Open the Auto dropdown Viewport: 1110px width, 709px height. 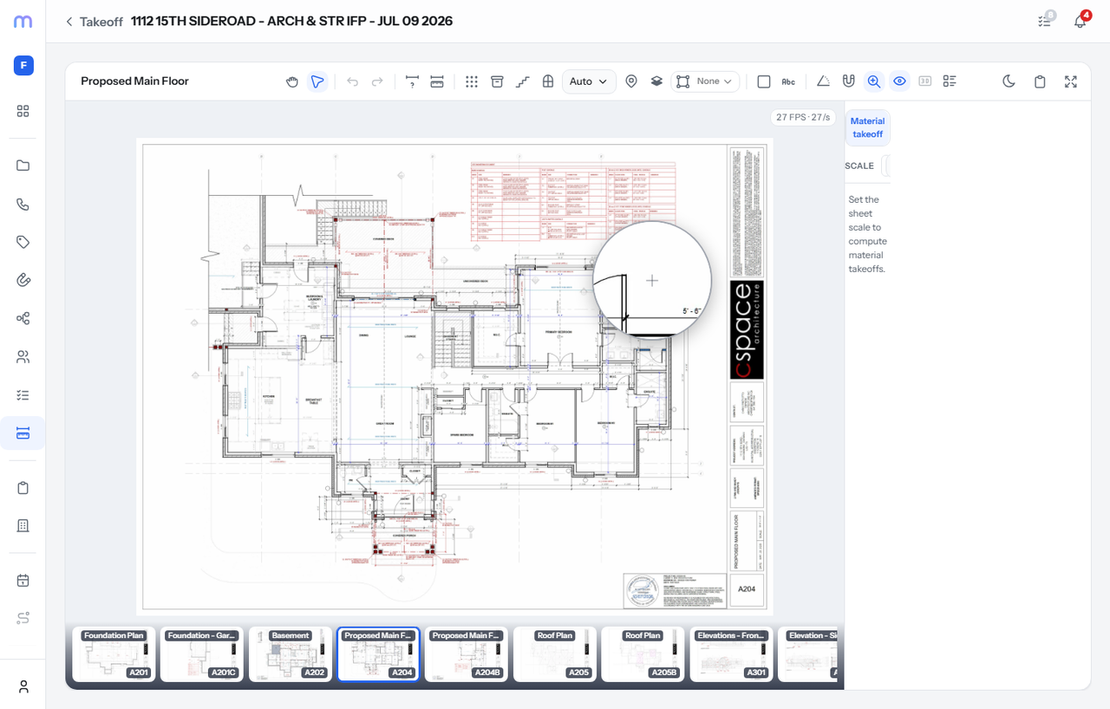(589, 81)
